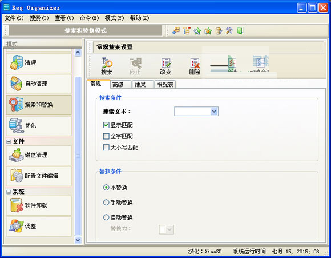Open the 调整 tweaks tool
331x258 pixels.
tap(39, 227)
